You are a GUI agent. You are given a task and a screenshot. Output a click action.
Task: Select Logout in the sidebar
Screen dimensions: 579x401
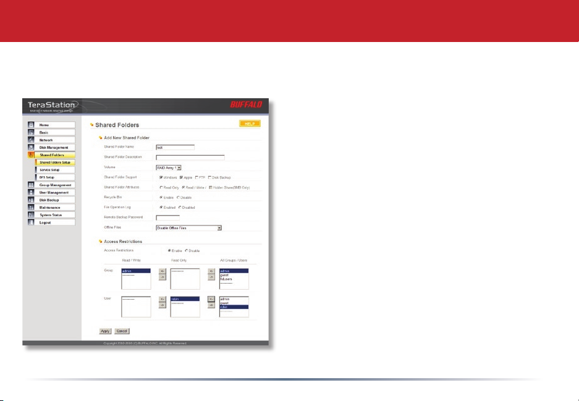pyautogui.click(x=52, y=222)
